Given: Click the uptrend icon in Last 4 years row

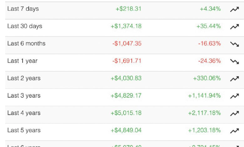Looking at the screenshot, I should (x=235, y=114).
